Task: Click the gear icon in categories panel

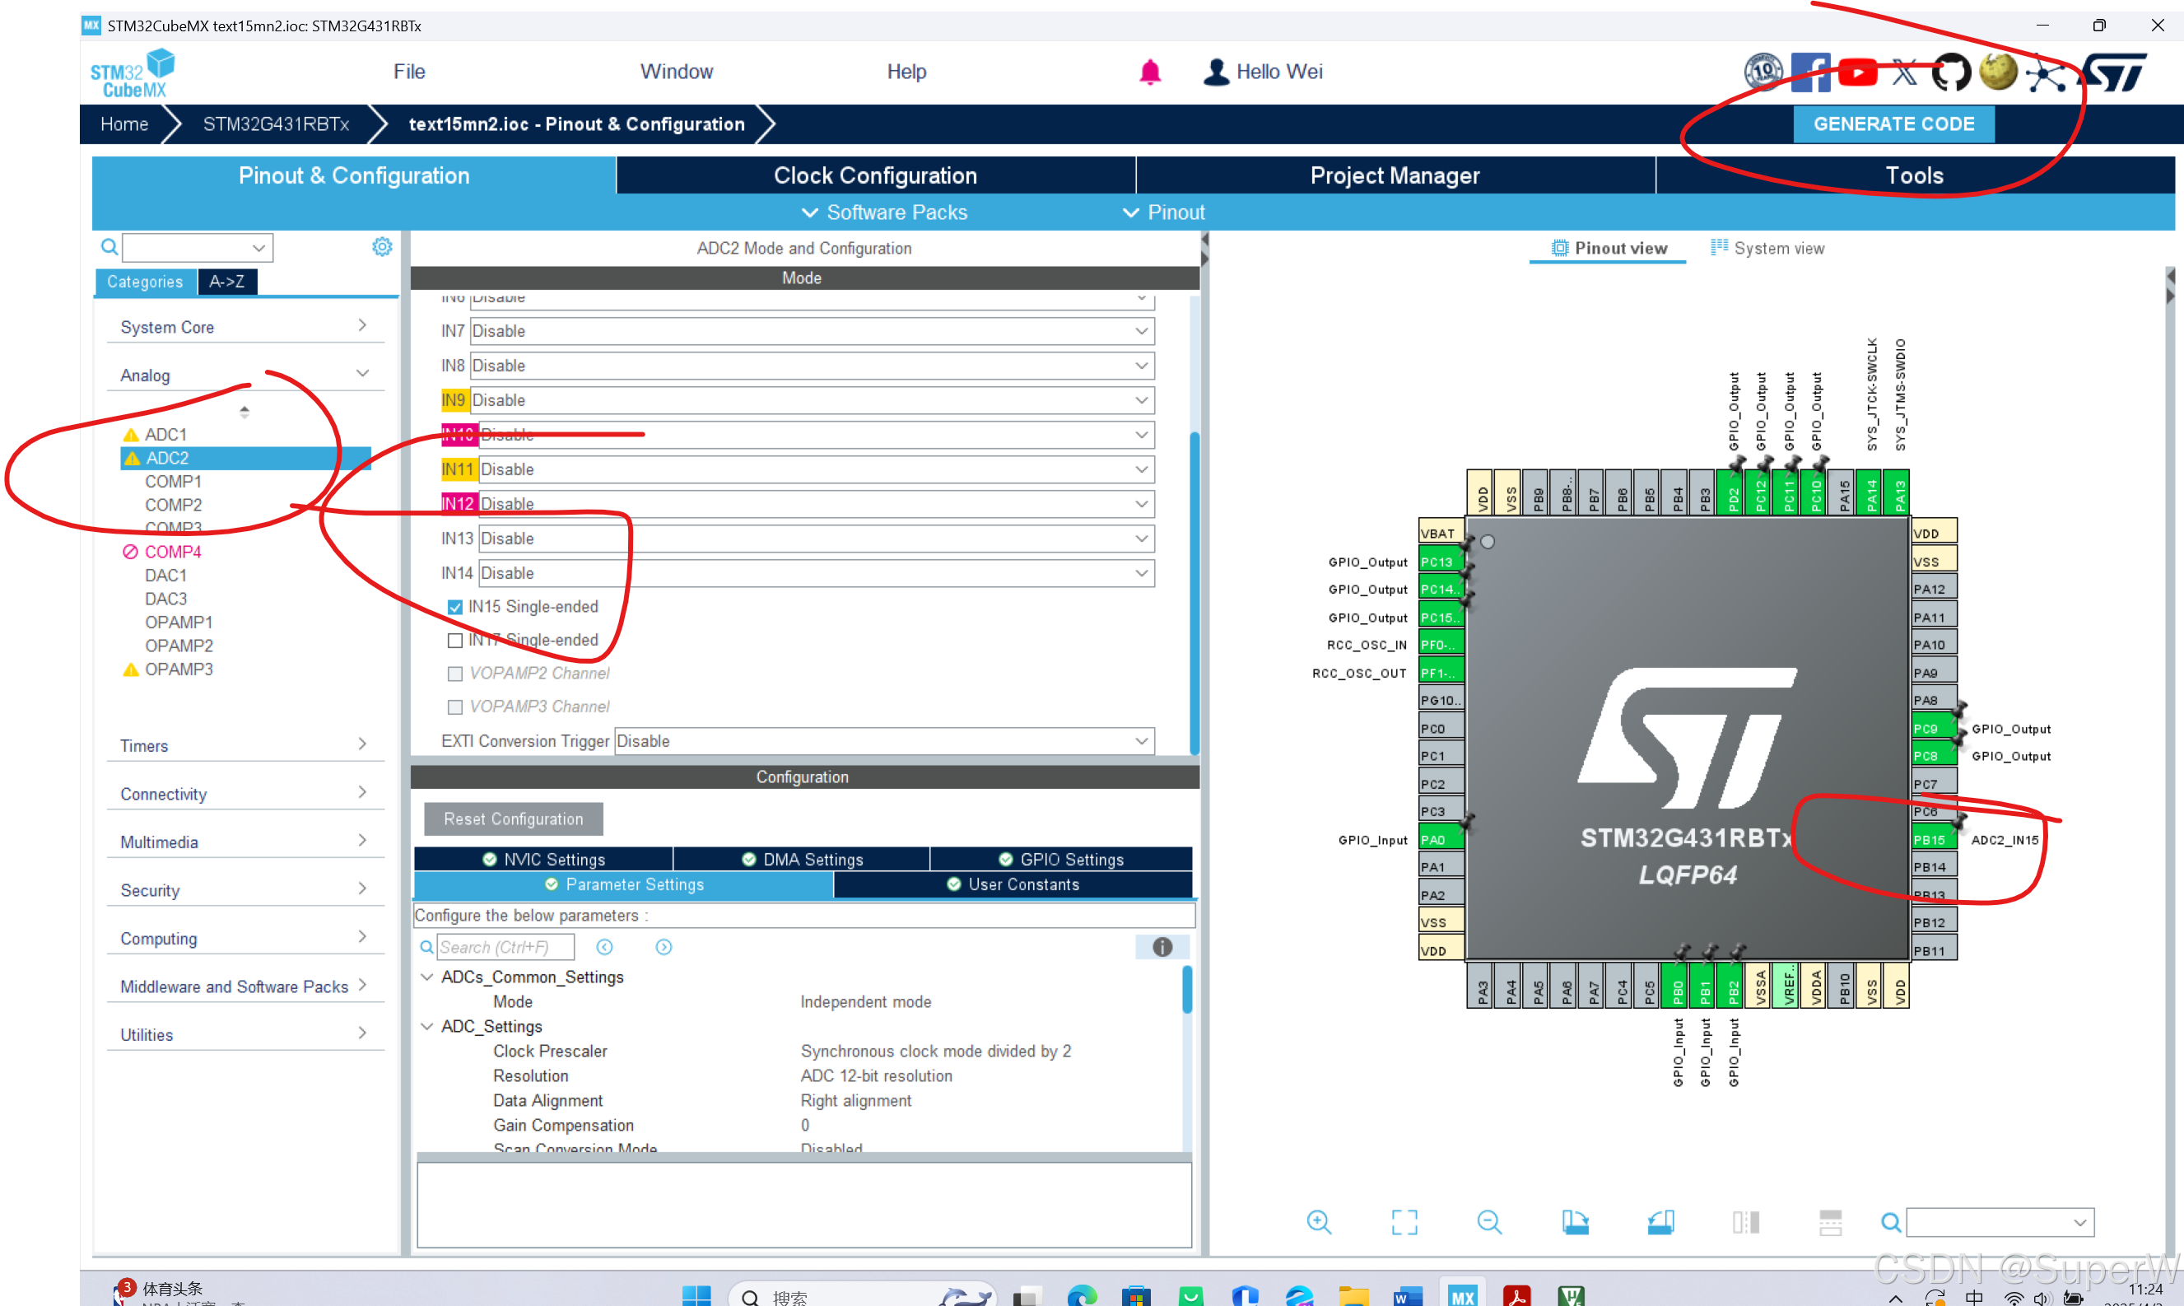Action: coord(382,247)
